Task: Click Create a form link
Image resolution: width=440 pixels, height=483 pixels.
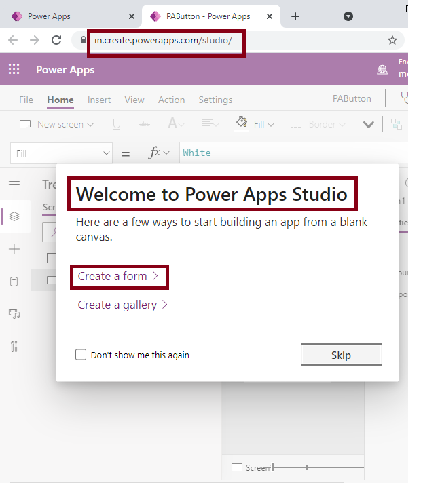Action: 117,276
